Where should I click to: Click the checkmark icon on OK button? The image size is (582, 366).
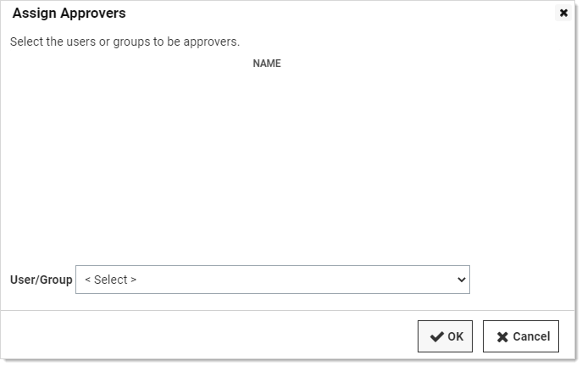(x=436, y=336)
